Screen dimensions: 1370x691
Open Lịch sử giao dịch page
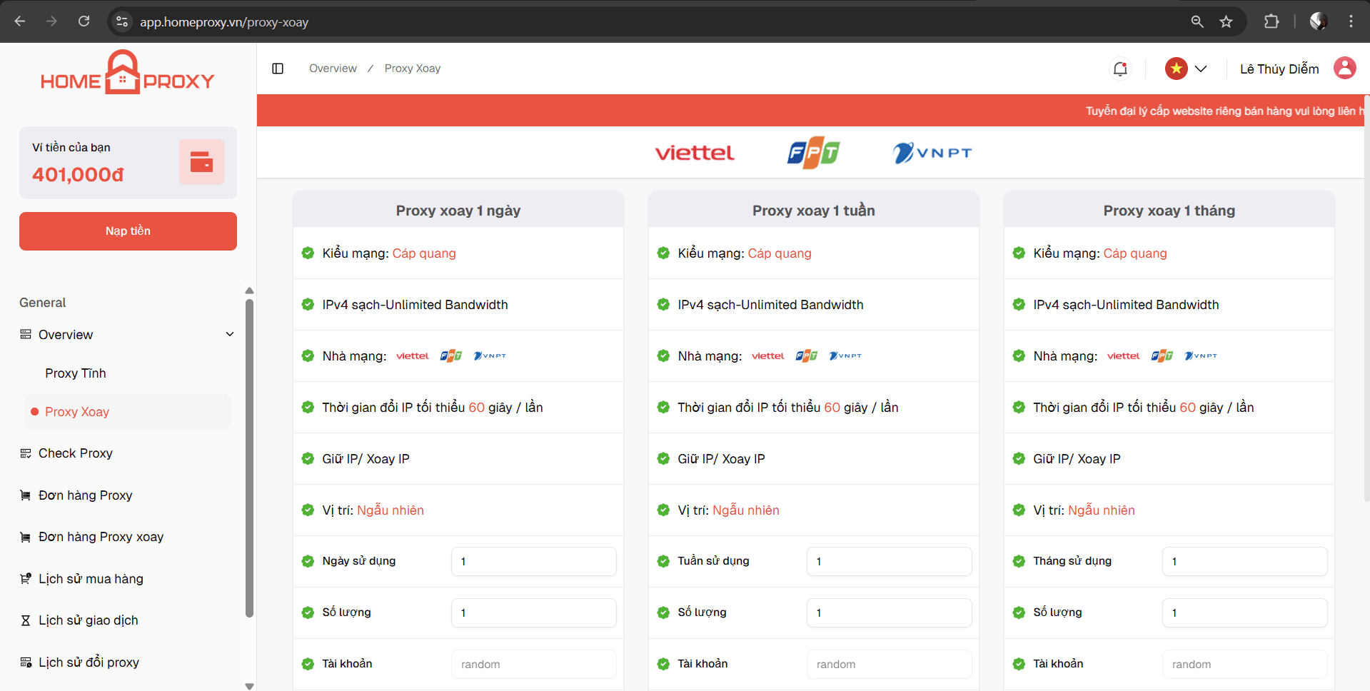(88, 620)
